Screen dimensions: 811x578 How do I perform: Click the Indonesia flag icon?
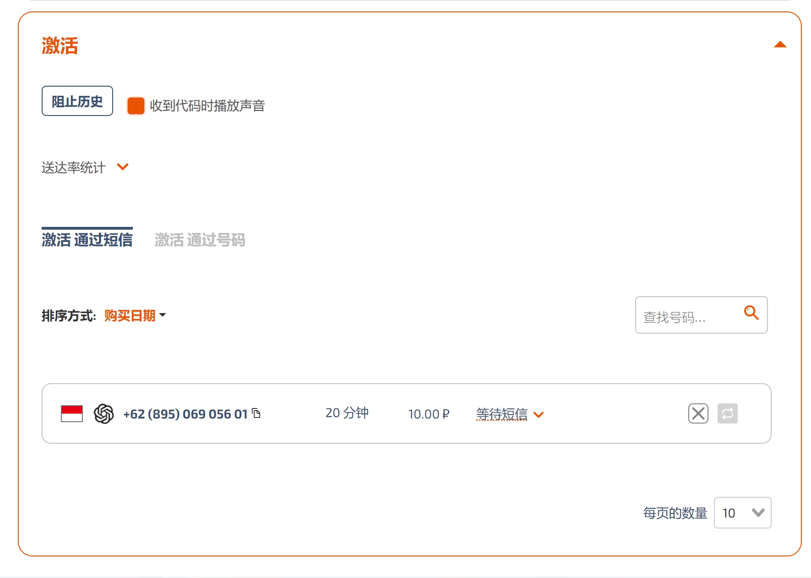72,413
